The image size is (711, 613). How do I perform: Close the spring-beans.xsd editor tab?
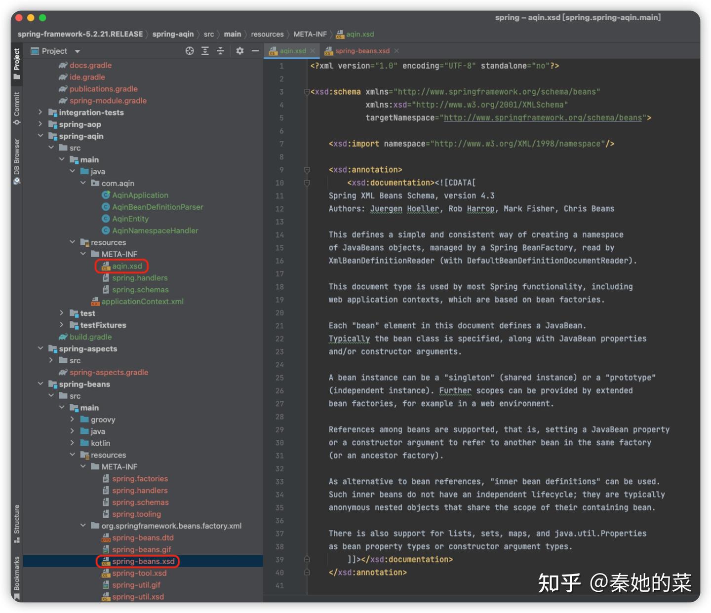click(x=396, y=51)
